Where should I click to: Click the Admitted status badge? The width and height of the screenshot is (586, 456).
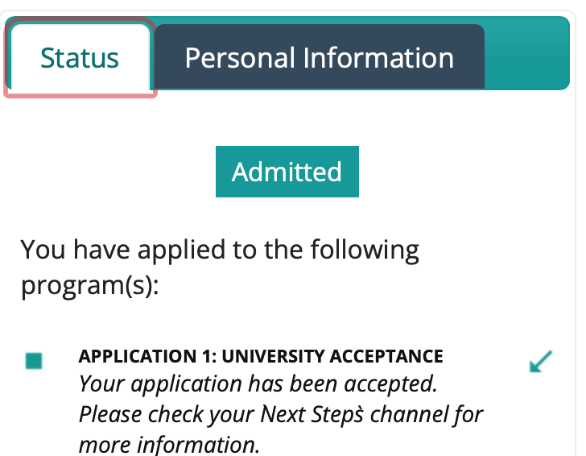(287, 172)
